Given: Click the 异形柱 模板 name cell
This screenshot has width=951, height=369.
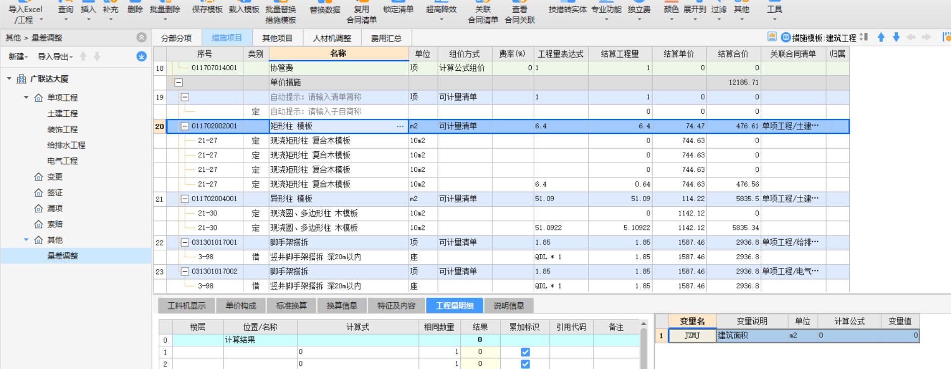Looking at the screenshot, I should point(338,199).
